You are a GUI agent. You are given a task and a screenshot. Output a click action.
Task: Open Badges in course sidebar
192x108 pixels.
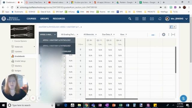pos(18,70)
